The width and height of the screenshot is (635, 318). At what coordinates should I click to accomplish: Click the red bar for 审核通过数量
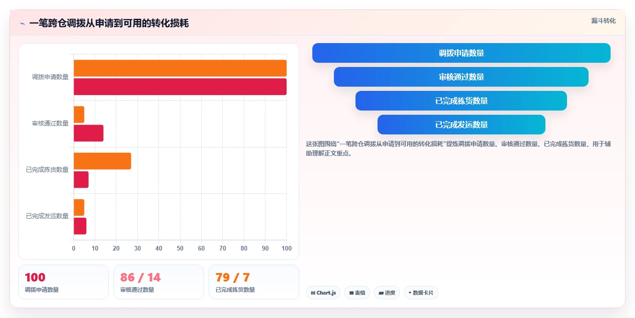tap(89, 133)
